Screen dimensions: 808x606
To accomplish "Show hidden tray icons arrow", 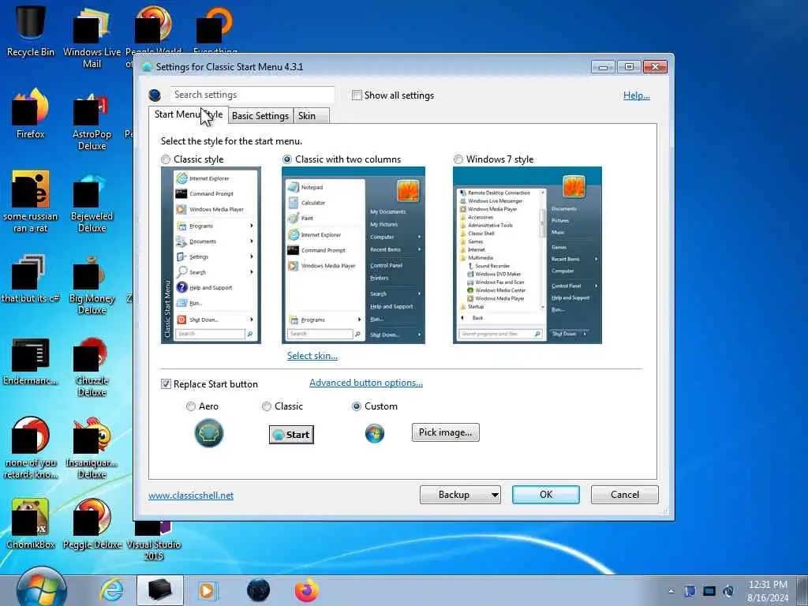I will 671,592.
